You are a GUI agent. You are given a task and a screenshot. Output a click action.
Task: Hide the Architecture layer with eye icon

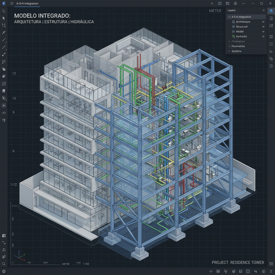(x=263, y=22)
